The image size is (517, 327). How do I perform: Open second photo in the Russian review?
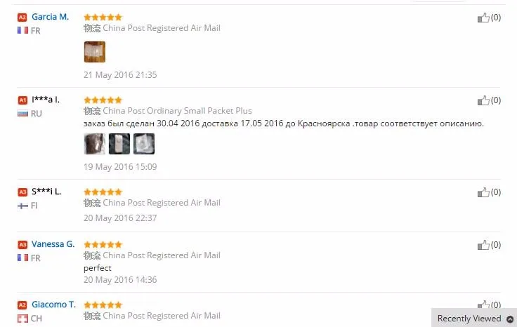pyautogui.click(x=119, y=144)
